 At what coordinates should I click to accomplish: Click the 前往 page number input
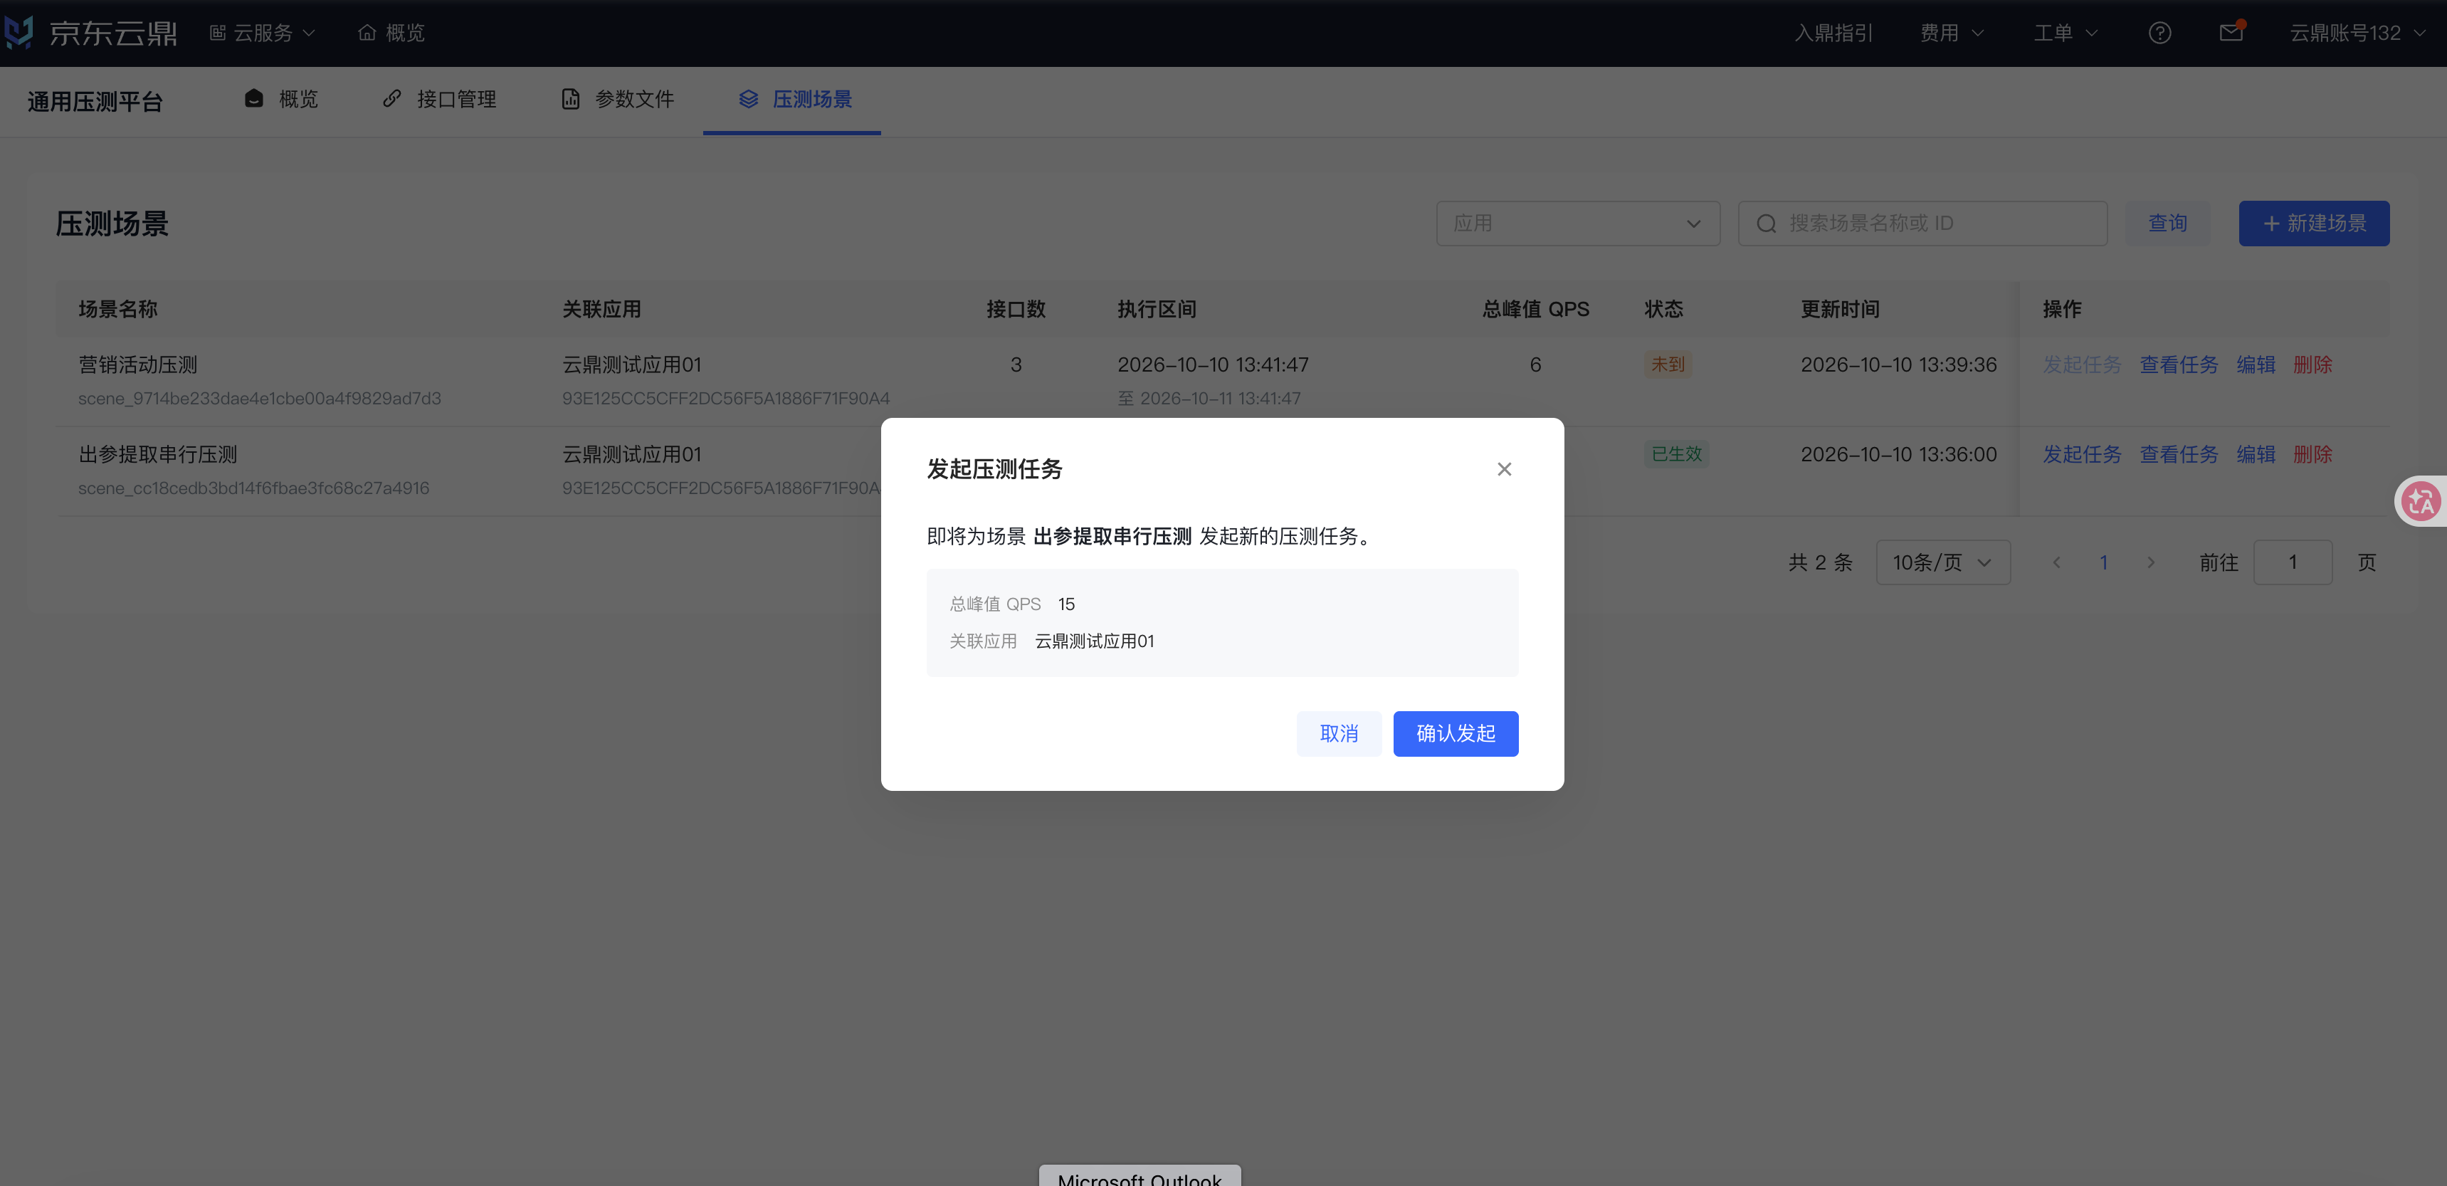2292,562
